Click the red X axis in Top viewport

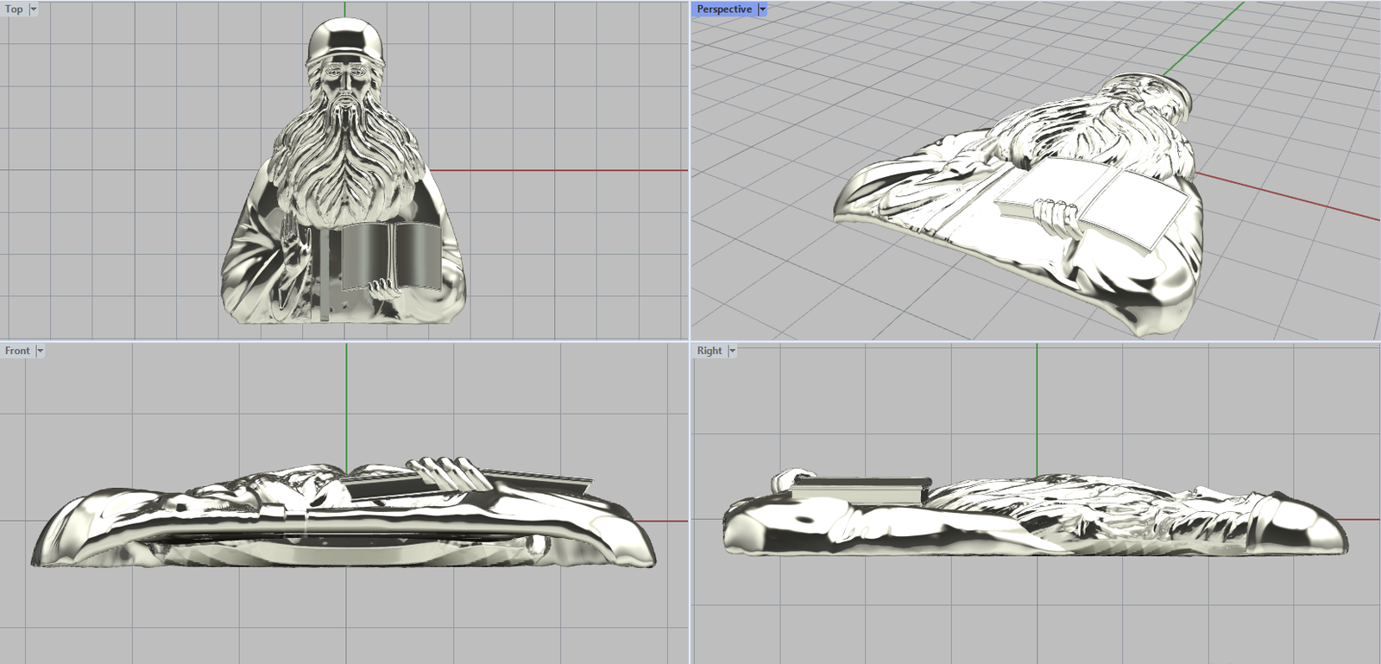pos(561,170)
